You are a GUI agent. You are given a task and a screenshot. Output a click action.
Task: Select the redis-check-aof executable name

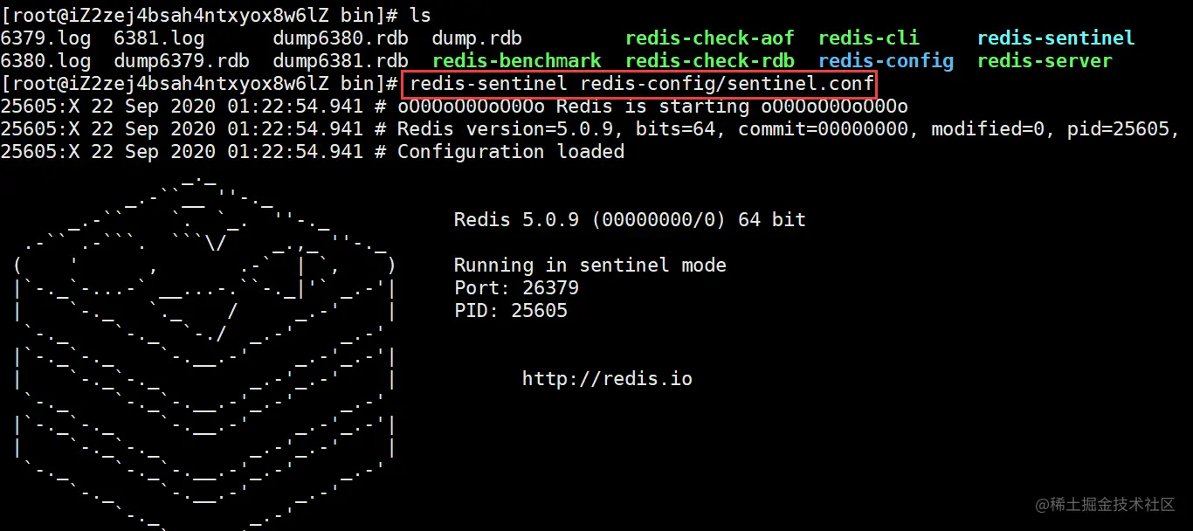pyautogui.click(x=710, y=38)
